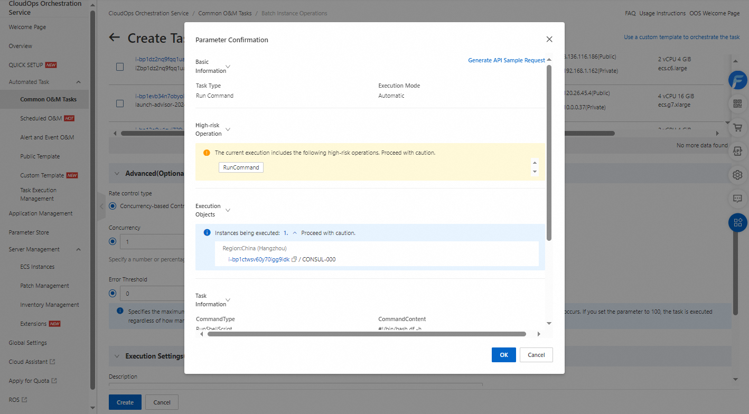Open ECS Instances in the sidebar
749x414 pixels.
pyautogui.click(x=37, y=267)
